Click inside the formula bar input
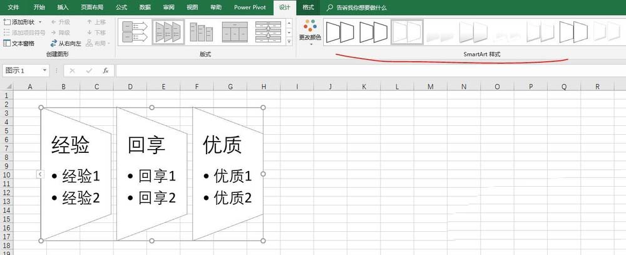Screen dimensions: 626x255 [x=371, y=71]
